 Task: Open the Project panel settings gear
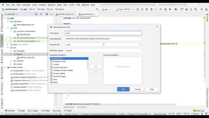tap(47, 14)
